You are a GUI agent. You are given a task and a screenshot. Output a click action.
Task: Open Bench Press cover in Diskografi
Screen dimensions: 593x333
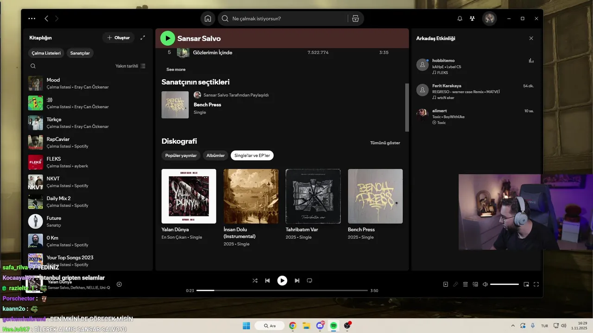(x=375, y=196)
